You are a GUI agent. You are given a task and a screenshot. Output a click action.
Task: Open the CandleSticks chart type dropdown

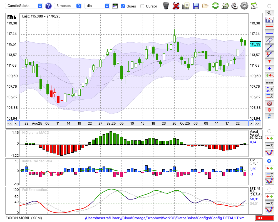(x=24, y=6)
